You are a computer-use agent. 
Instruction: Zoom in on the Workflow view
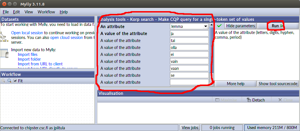click(3, 81)
